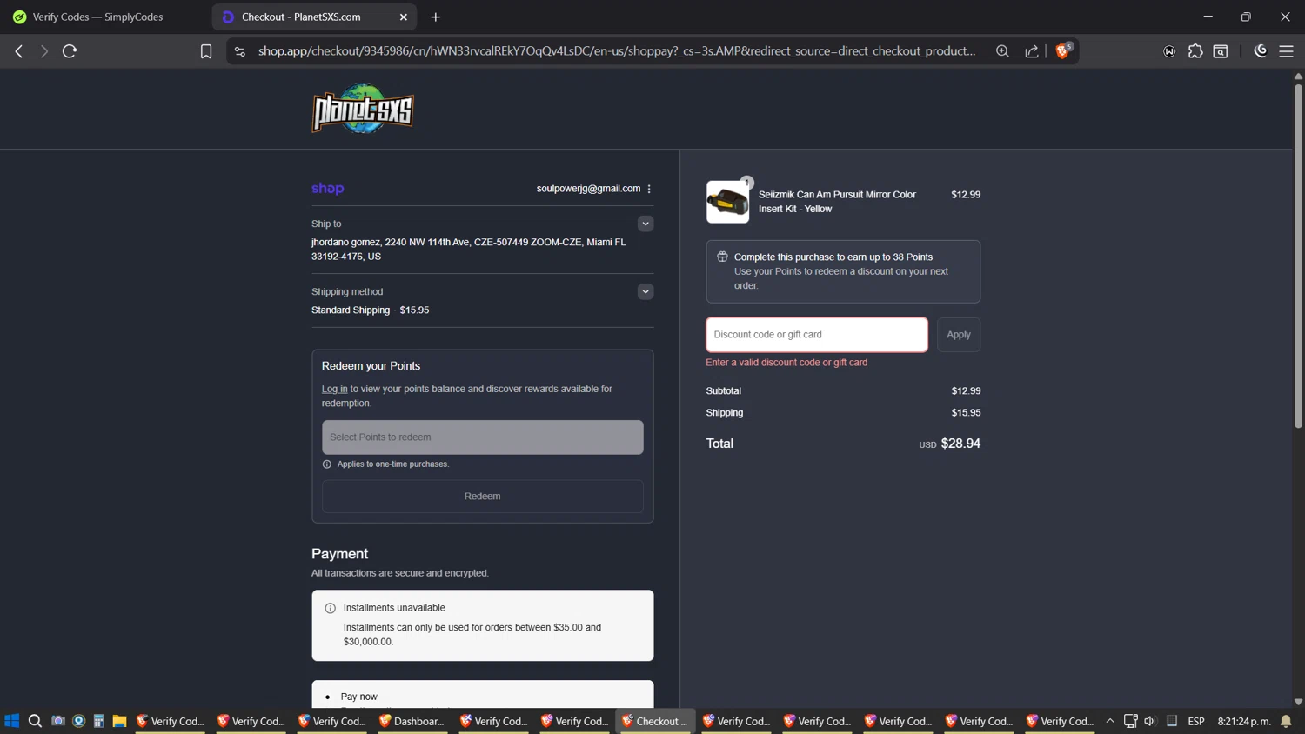
Task: Show hidden system tray icons
Action: click(1110, 721)
